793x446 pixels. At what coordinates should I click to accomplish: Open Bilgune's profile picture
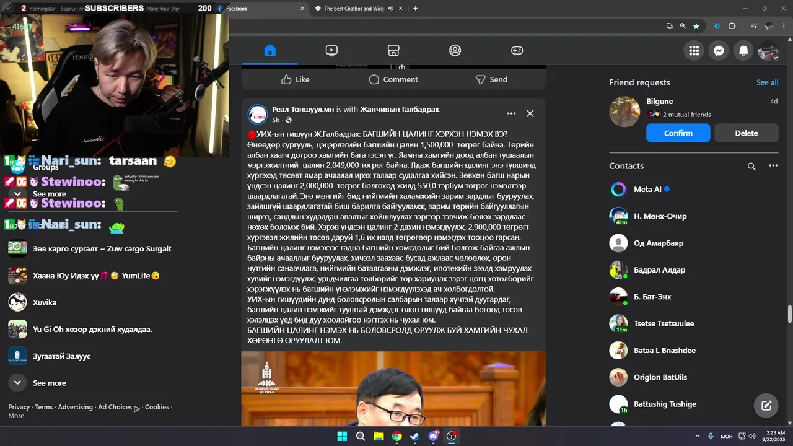(624, 111)
